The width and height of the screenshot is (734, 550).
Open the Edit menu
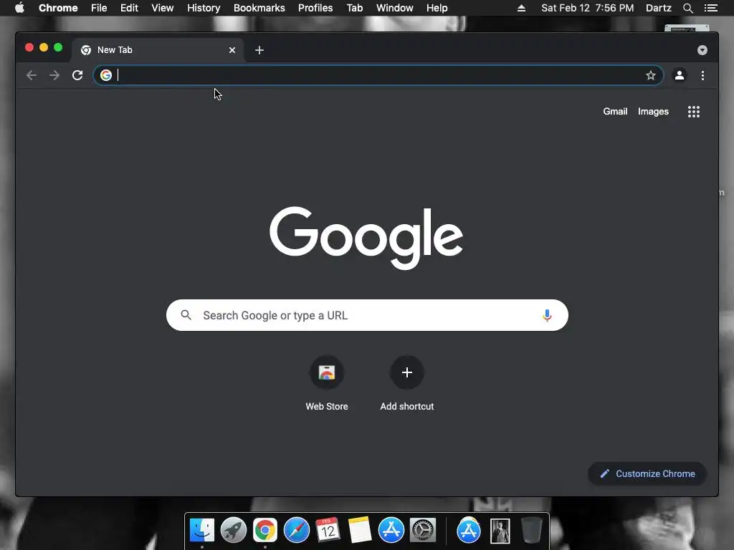click(x=129, y=8)
